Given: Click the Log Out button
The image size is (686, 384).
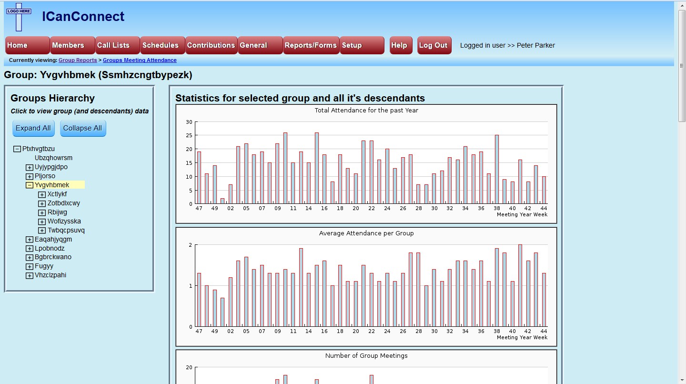Looking at the screenshot, I should [x=434, y=45].
